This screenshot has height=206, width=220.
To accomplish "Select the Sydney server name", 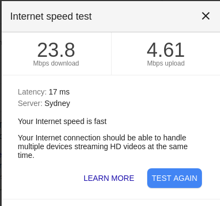I will (x=57, y=103).
